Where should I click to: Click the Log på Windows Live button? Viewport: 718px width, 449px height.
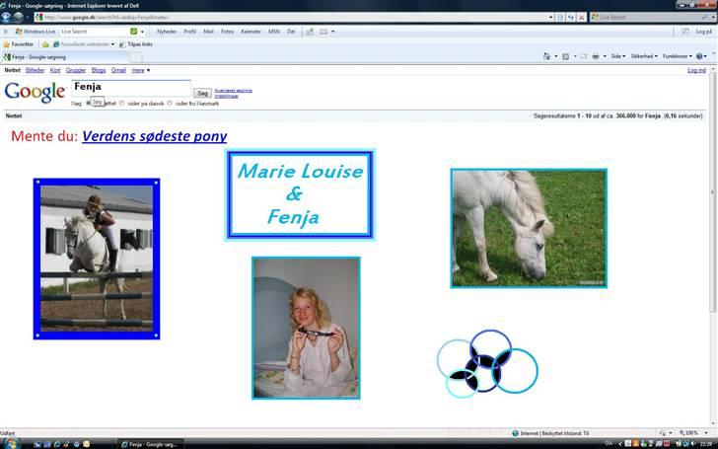[703, 32]
